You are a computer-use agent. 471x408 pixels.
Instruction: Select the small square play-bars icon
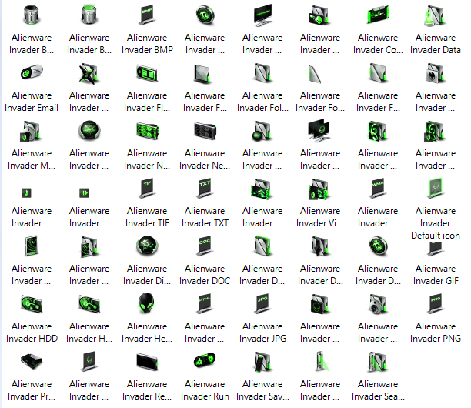point(84,192)
